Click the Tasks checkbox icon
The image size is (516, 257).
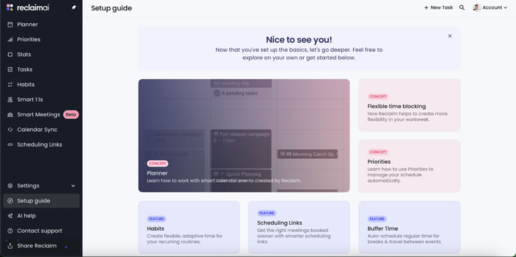point(10,70)
